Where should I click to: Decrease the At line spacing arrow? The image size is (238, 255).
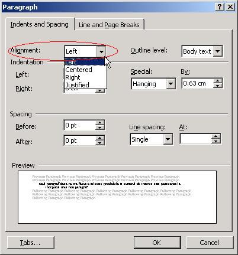point(216,141)
